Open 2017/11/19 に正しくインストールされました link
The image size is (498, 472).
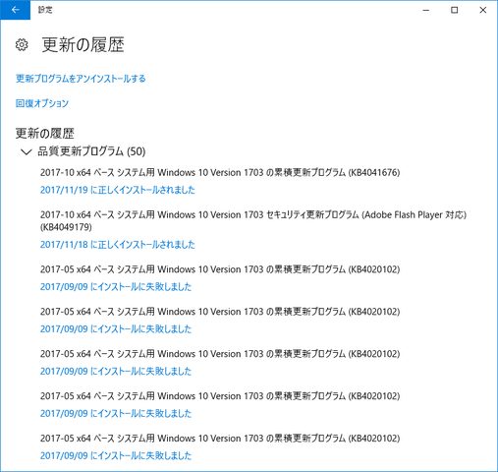coord(118,190)
